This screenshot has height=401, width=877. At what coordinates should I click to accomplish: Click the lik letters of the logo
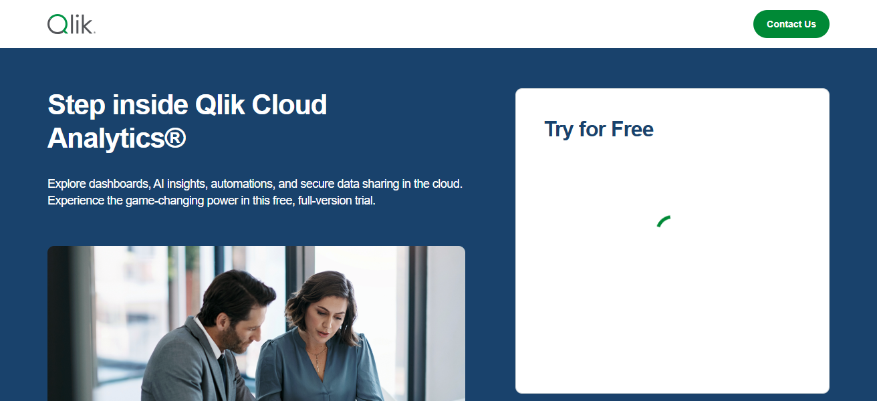(x=81, y=25)
